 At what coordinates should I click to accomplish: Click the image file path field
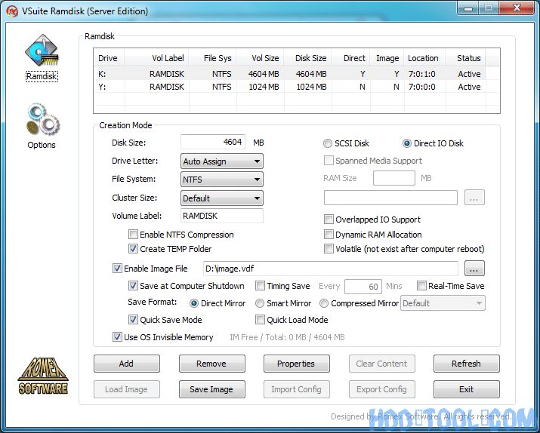[x=331, y=269]
